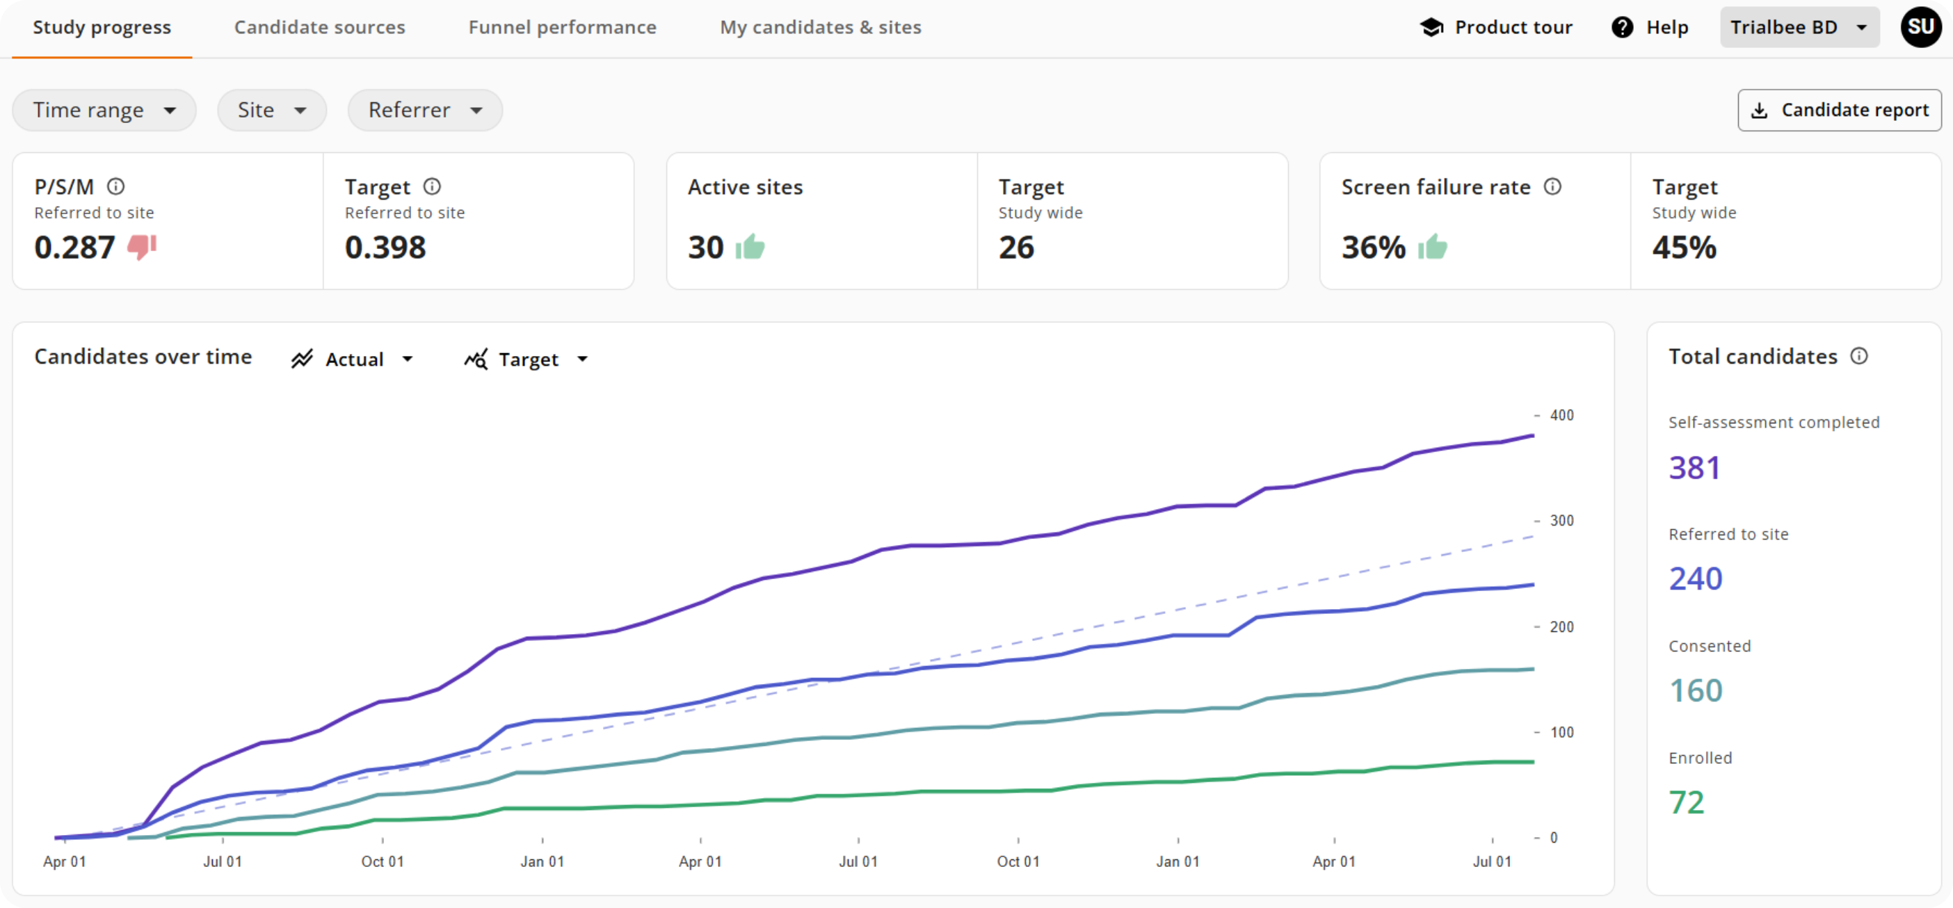
Task: Go to the Funnel performance tab
Action: [x=562, y=27]
